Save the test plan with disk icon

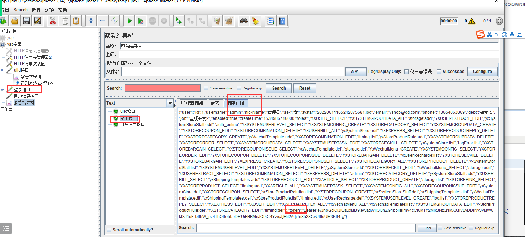click(26, 21)
